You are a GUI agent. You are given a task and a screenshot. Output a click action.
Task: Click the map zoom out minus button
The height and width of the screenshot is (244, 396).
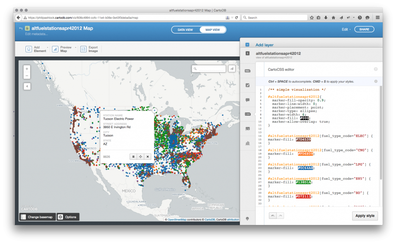(x=27, y=76)
